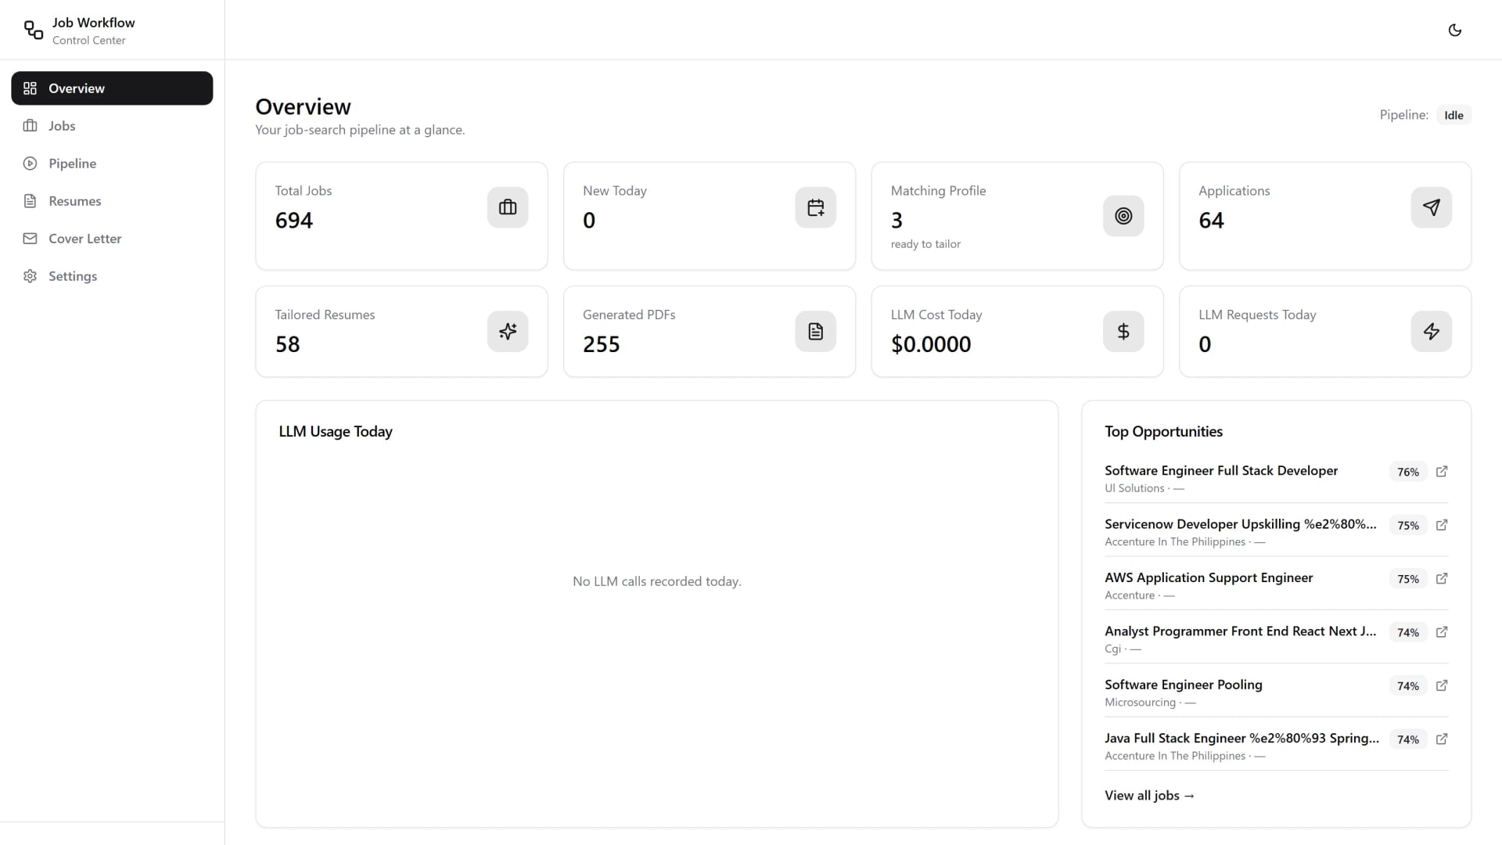Open Resumes in the sidebar
Screen dimensions: 1502x845
click(112, 201)
